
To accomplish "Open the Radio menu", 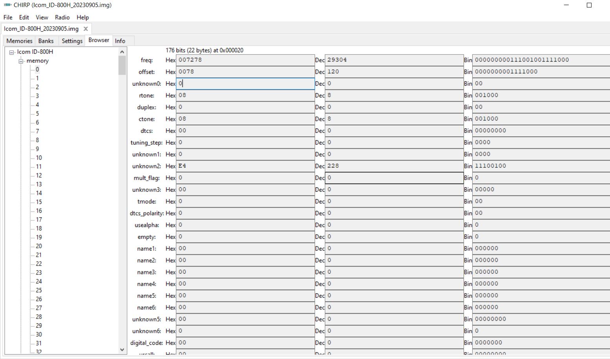I will coord(62,17).
